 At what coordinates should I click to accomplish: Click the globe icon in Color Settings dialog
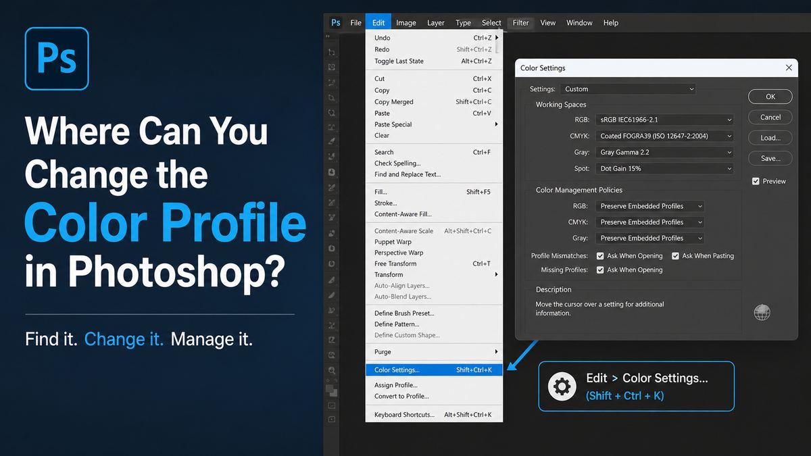pyautogui.click(x=762, y=312)
